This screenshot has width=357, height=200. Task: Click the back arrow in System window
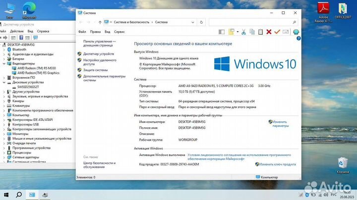click(81, 22)
